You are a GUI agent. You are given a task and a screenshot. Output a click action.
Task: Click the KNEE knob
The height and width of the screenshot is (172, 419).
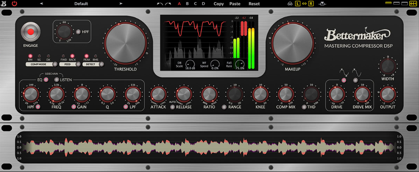260,94
